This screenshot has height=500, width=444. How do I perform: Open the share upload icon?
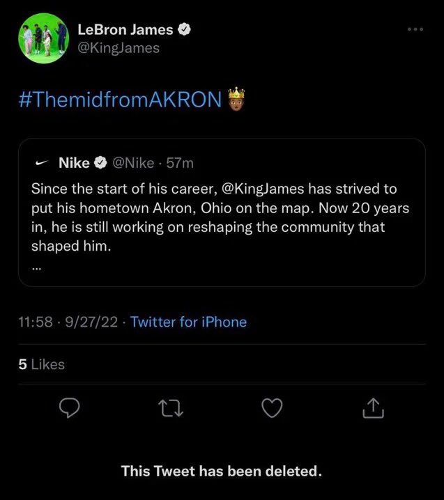pyautogui.click(x=373, y=408)
